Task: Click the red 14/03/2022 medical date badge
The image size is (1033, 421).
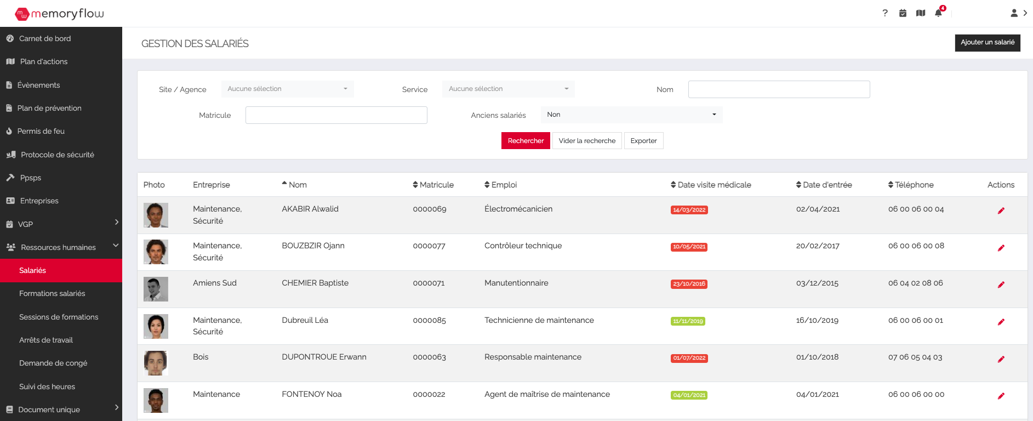Action: 689,210
